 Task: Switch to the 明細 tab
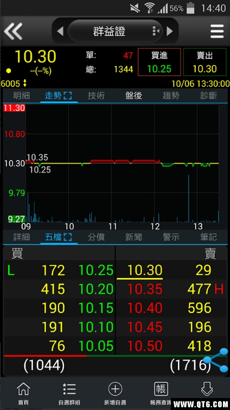[22, 96]
